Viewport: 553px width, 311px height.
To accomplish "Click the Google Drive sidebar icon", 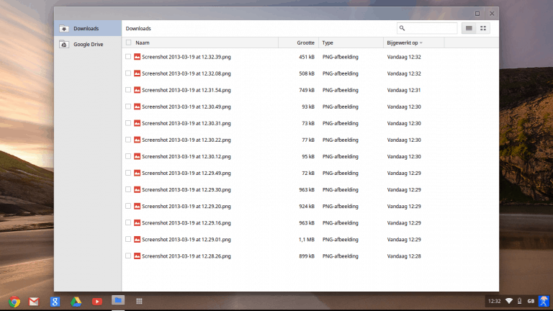I will [x=64, y=45].
